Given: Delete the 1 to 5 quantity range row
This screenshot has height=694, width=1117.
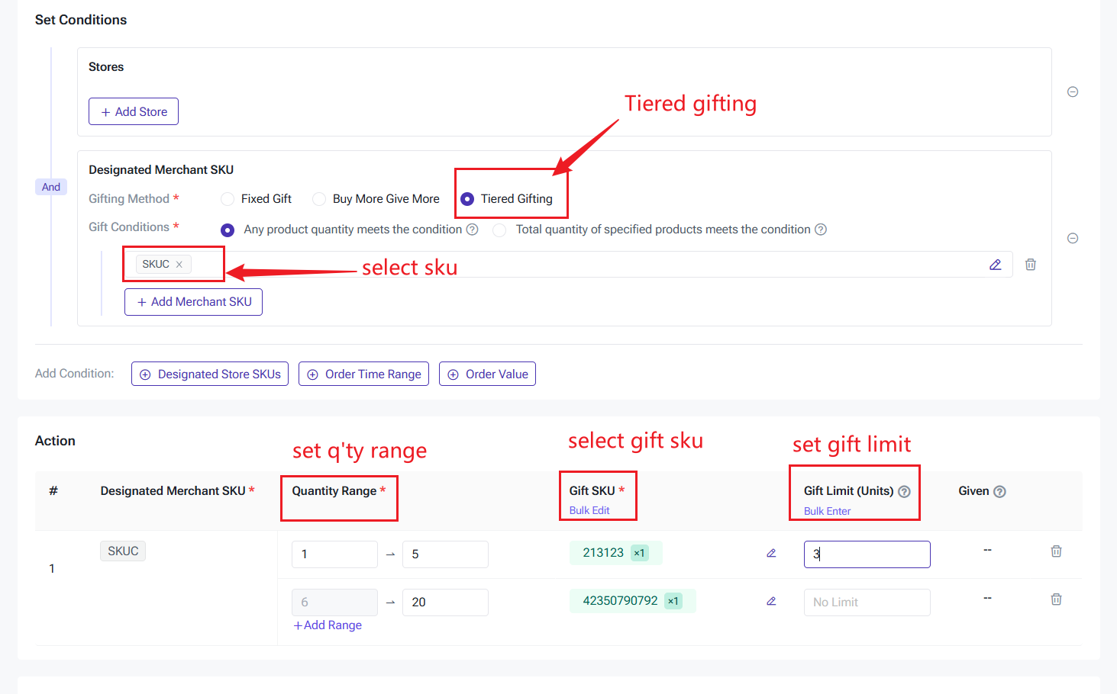Looking at the screenshot, I should 1056,551.
